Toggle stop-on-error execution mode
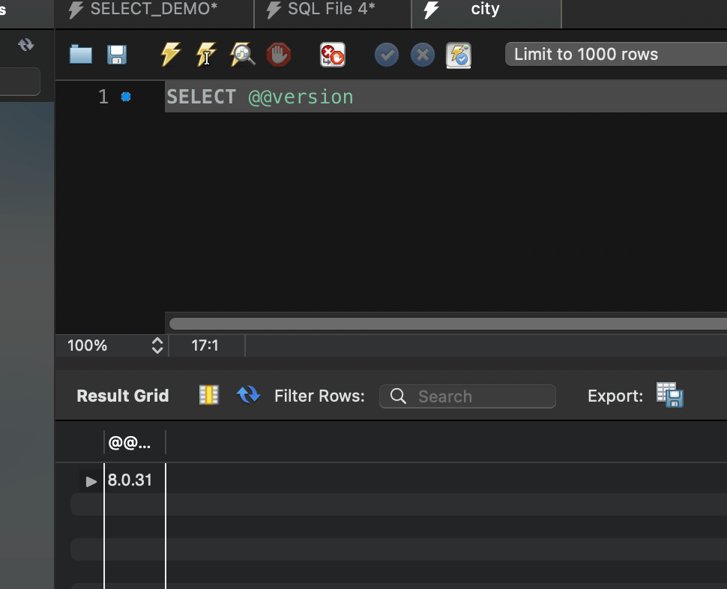 tap(332, 55)
